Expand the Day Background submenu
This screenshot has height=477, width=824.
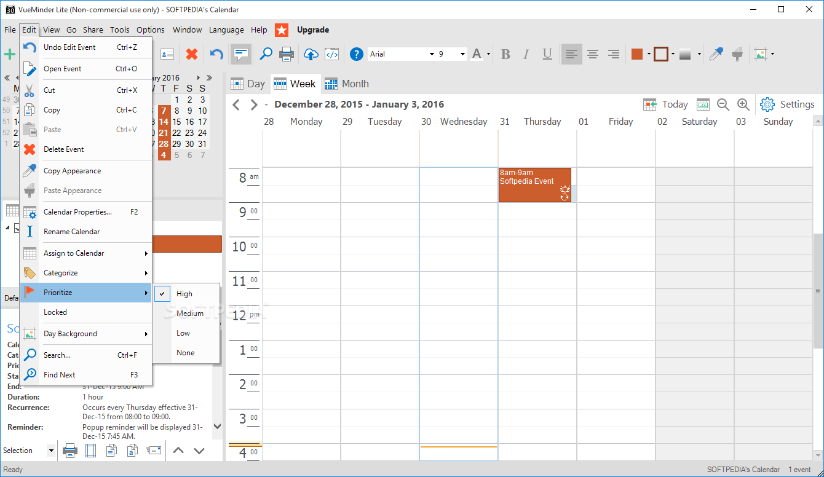[86, 334]
